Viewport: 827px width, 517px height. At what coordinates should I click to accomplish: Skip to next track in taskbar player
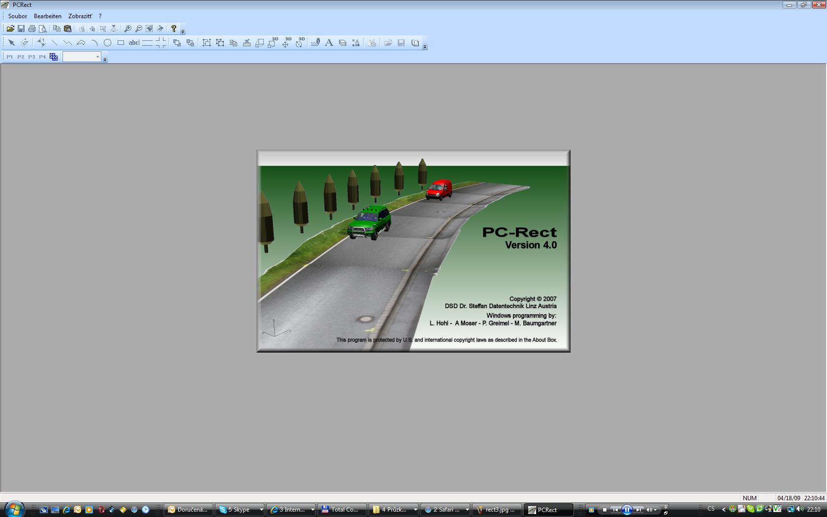638,510
